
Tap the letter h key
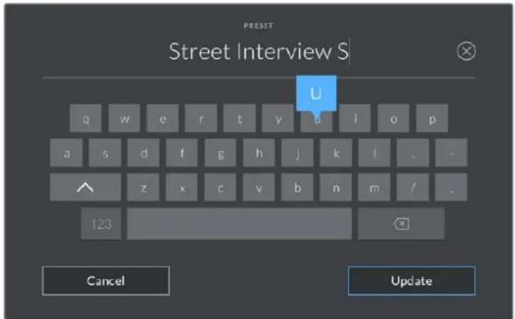[259, 153]
